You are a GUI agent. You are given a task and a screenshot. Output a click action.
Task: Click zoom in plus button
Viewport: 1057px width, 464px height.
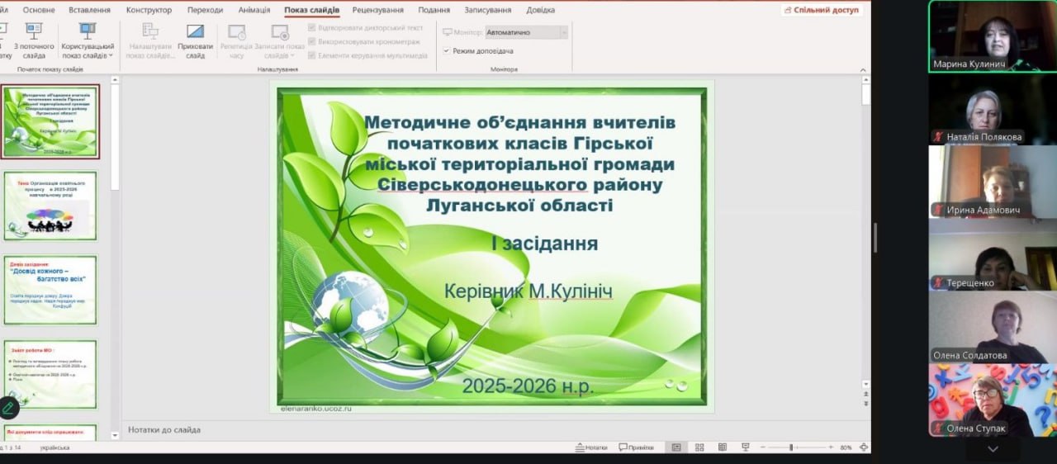click(830, 447)
